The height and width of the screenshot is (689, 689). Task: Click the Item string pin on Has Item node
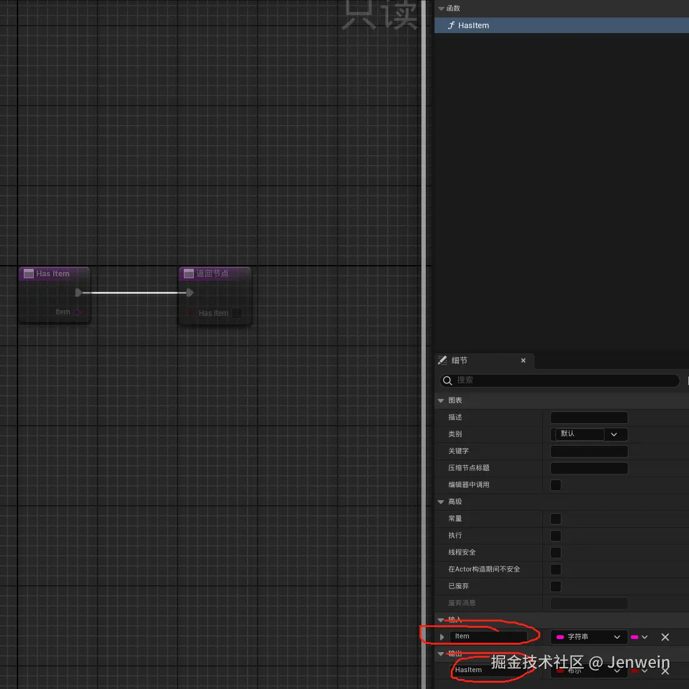pos(78,312)
